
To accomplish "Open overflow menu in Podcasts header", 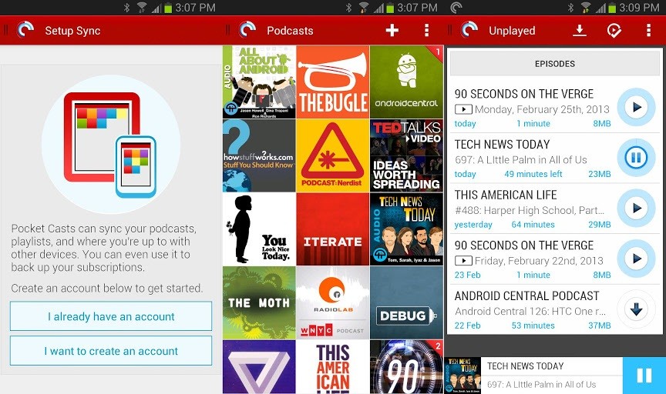I will pos(426,31).
